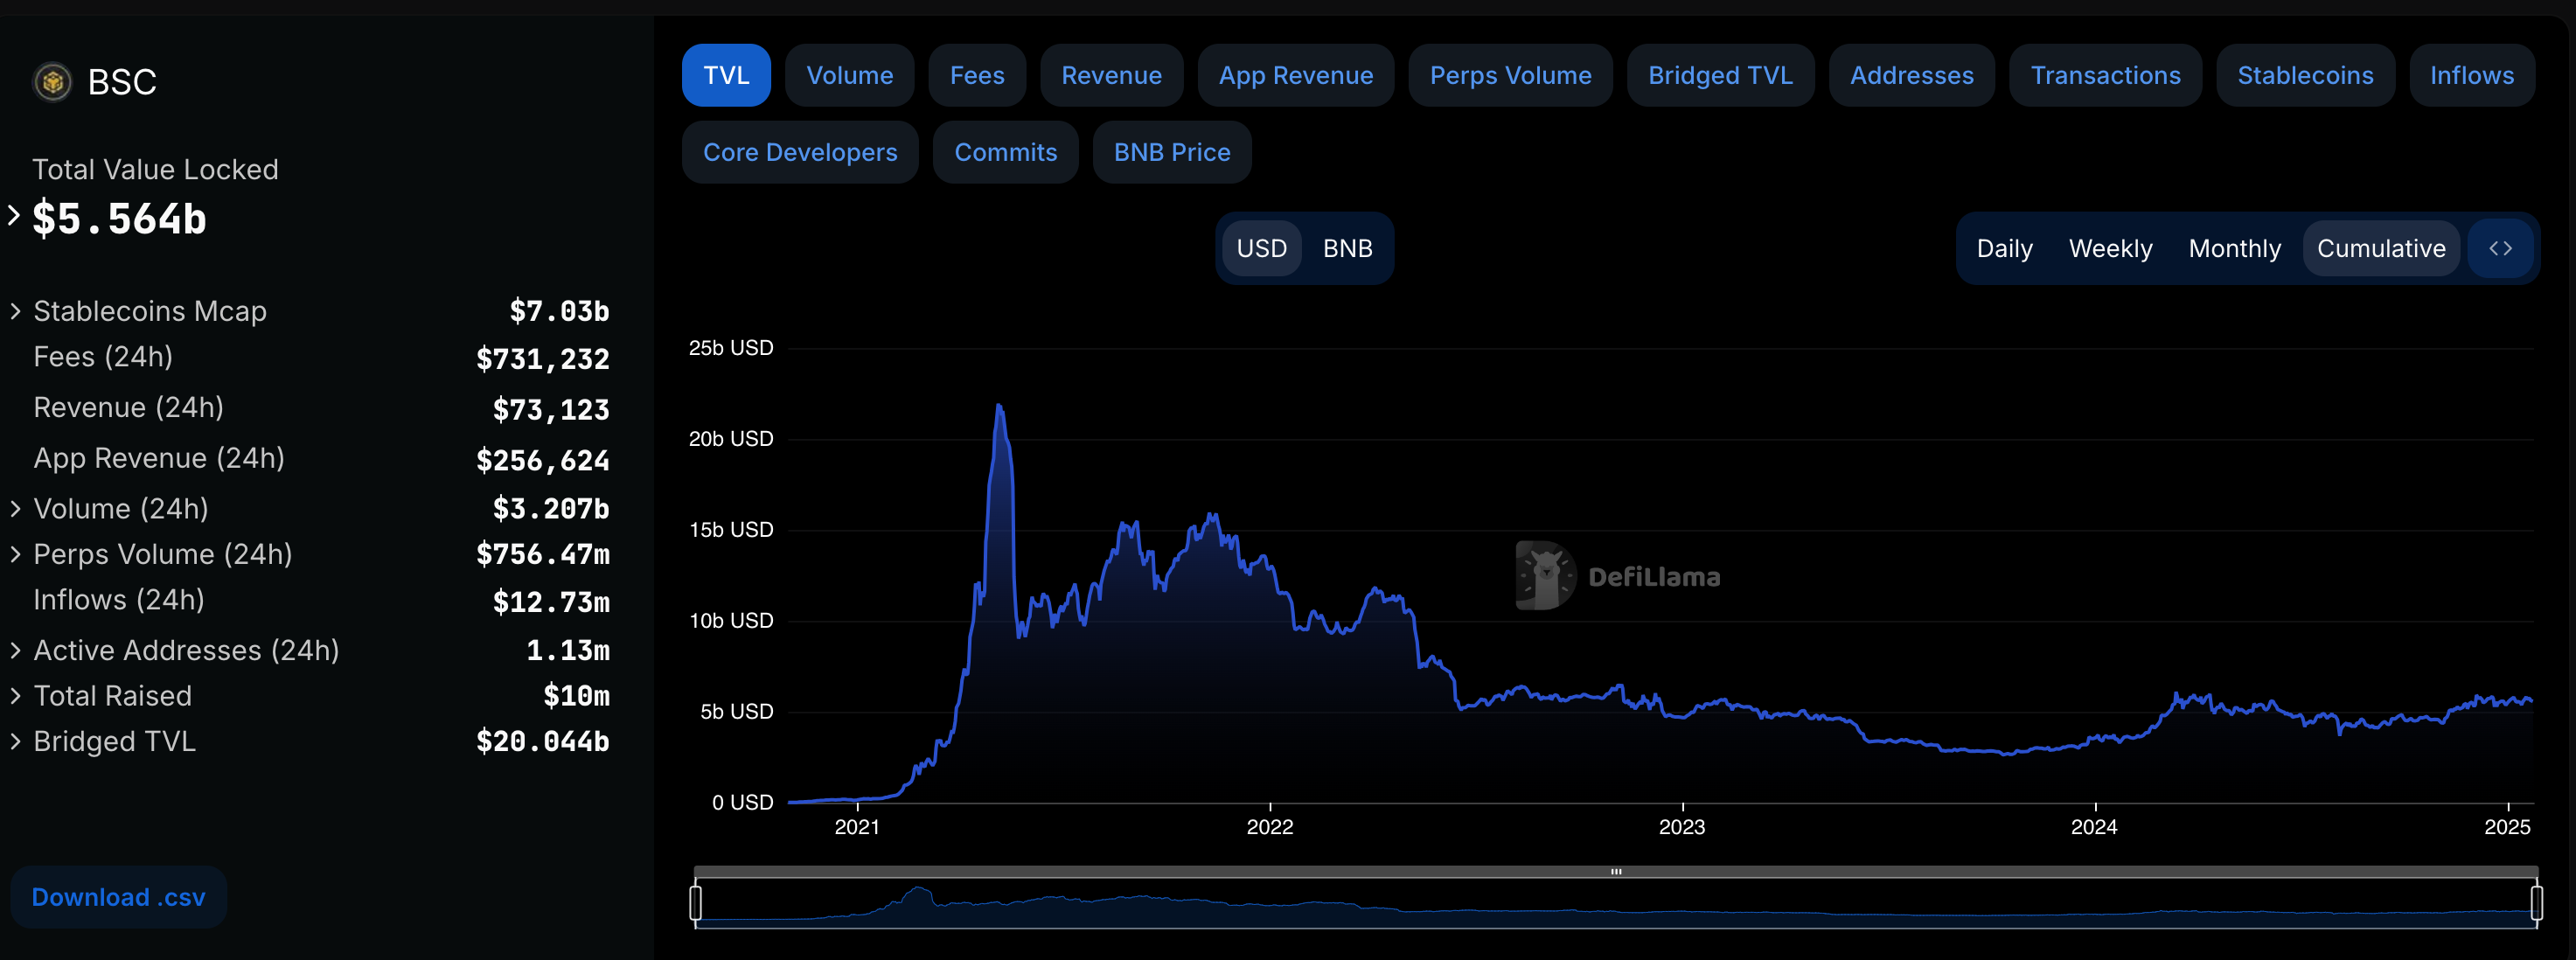
Task: Click the left handle of range slider
Action: 696,902
